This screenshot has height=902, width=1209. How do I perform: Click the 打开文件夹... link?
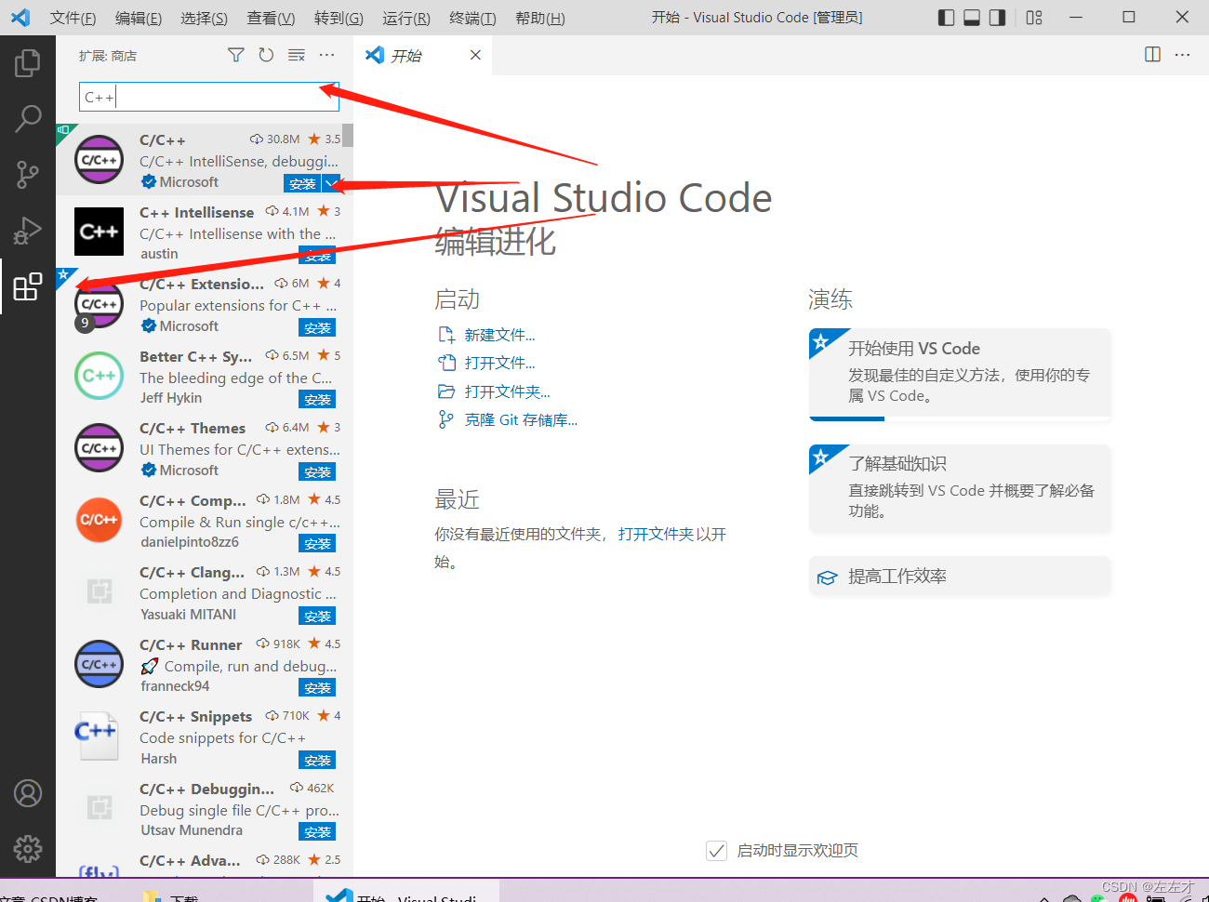click(507, 391)
